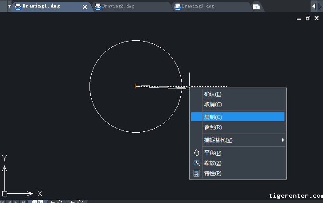Image resolution: width=323 pixels, height=203 pixels.
Task: Switch to the Drawing2.dwg tab
Action: click(118, 7)
